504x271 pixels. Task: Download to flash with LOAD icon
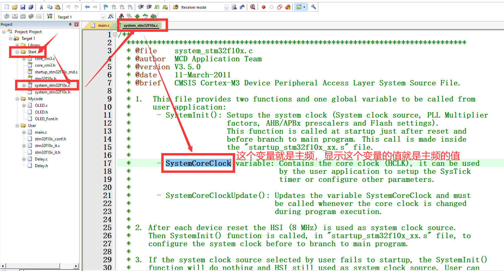(x=50, y=16)
